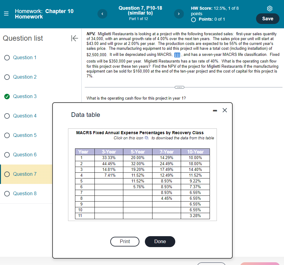This screenshot has height=265, width=284.
Task: Navigate to the next part with the right chevron
Action: tap(179, 14)
